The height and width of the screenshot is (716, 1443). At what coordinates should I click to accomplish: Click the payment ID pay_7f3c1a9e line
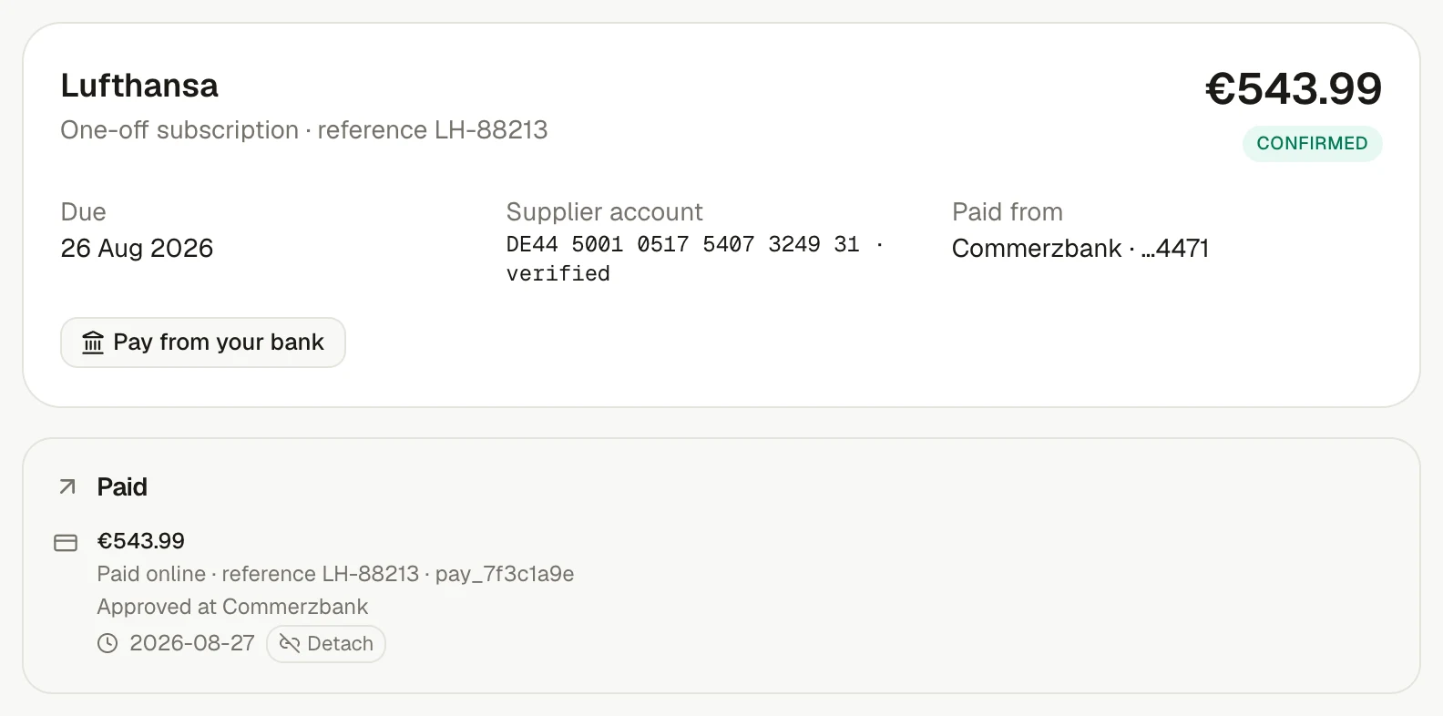point(335,574)
